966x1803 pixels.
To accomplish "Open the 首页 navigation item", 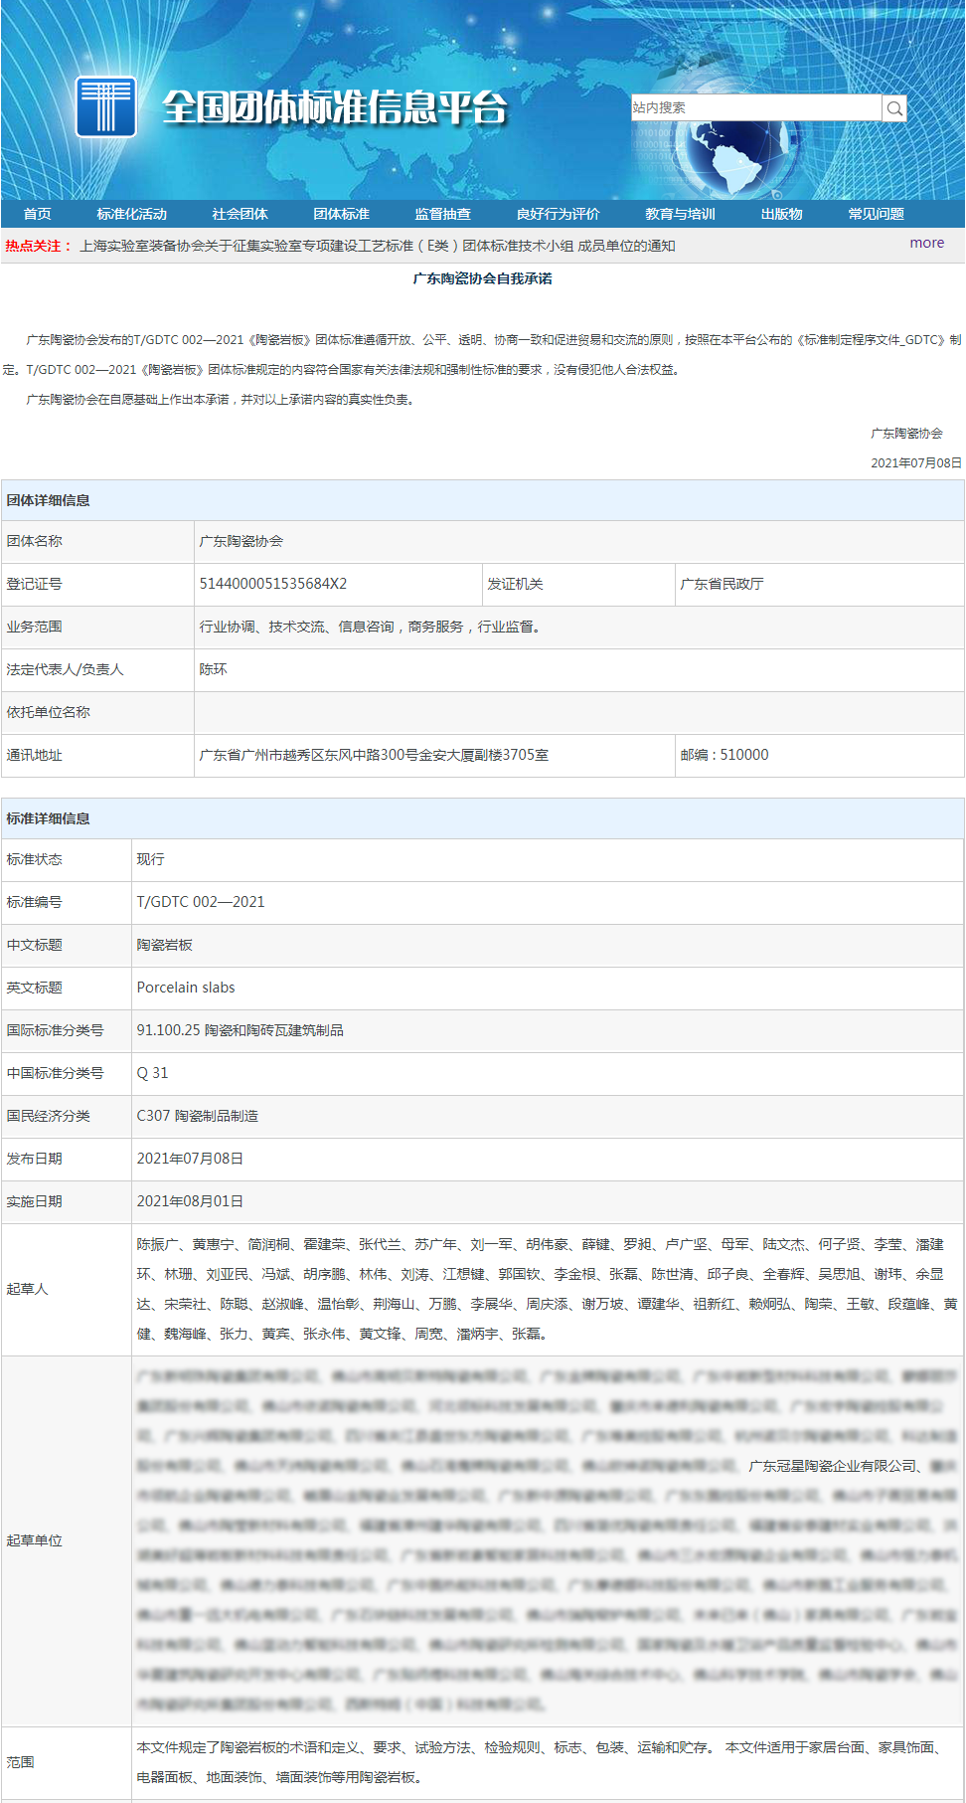I will click(38, 214).
